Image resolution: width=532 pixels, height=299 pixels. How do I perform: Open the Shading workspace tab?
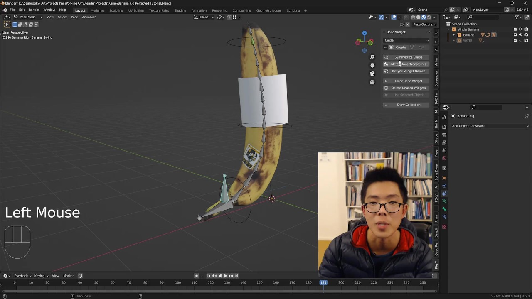click(180, 10)
